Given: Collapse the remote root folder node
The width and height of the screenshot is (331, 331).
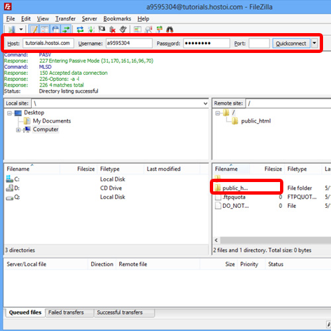Looking at the screenshot, I should (218, 113).
